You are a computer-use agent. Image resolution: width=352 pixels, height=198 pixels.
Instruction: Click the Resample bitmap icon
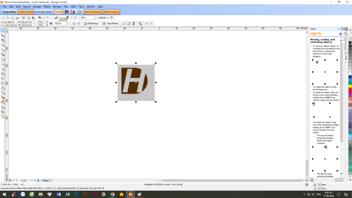(129, 24)
